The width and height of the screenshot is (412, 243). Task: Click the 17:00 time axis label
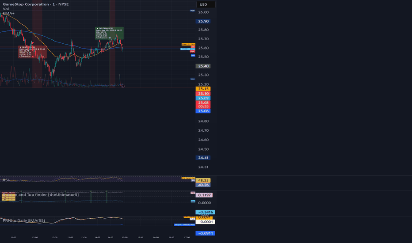(187, 238)
